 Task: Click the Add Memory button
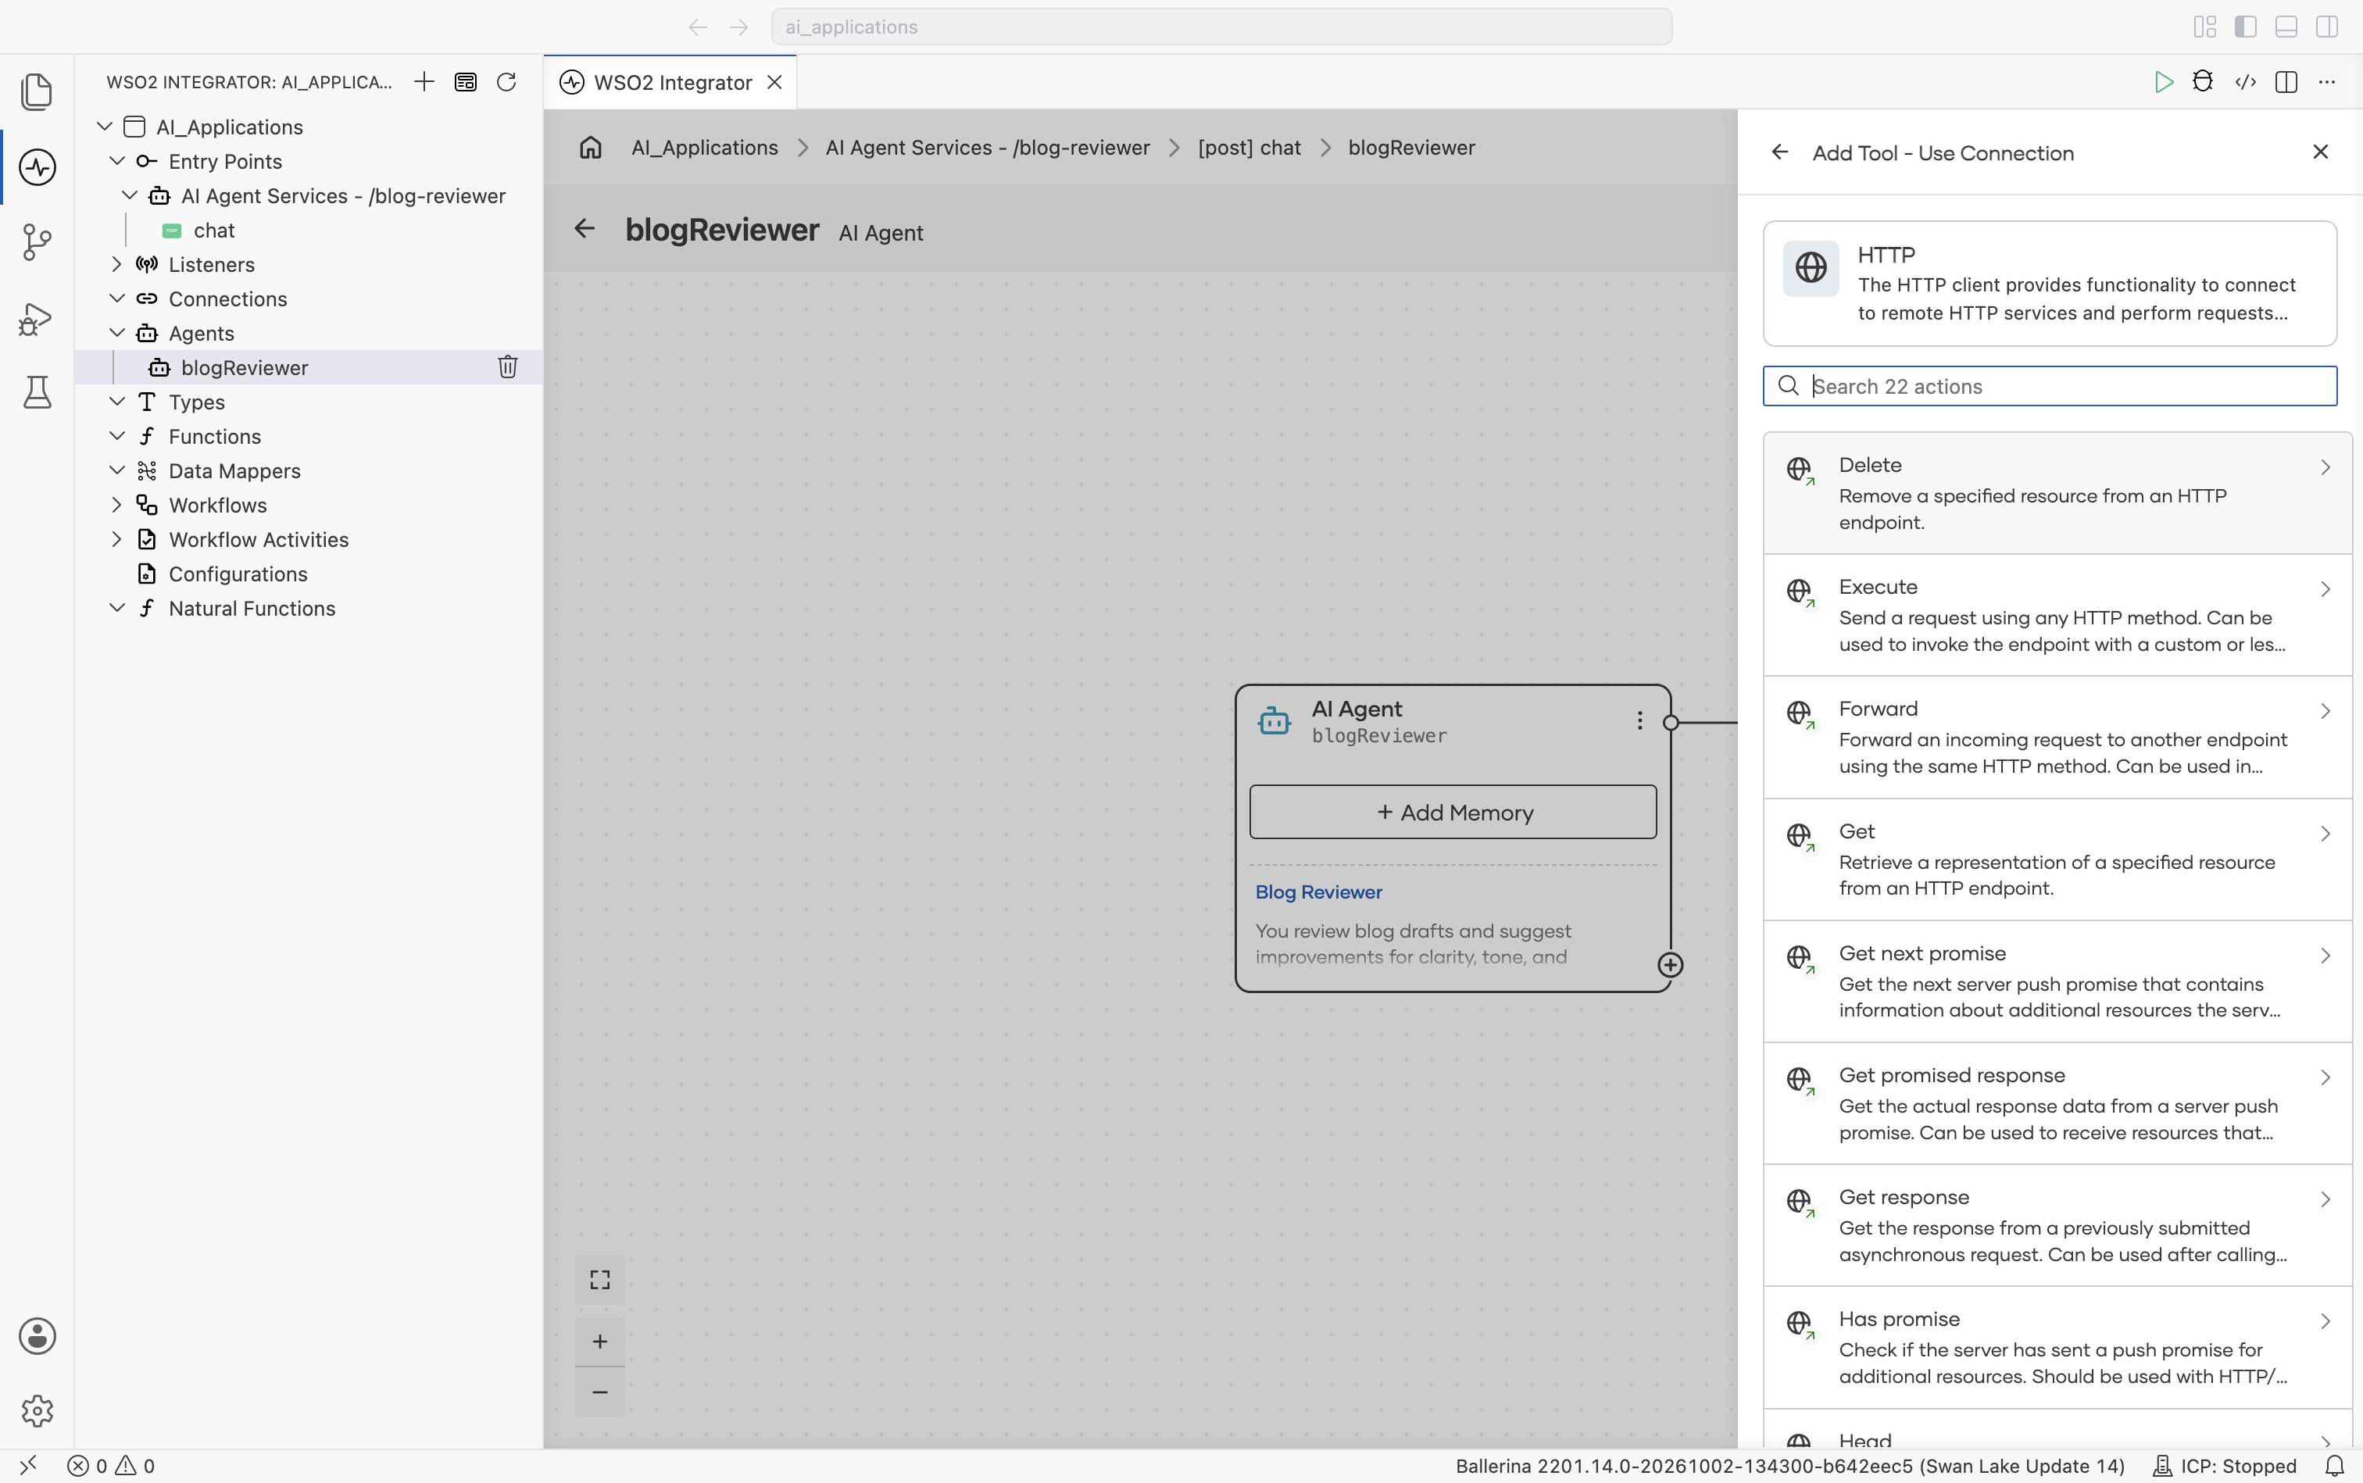[1453, 812]
